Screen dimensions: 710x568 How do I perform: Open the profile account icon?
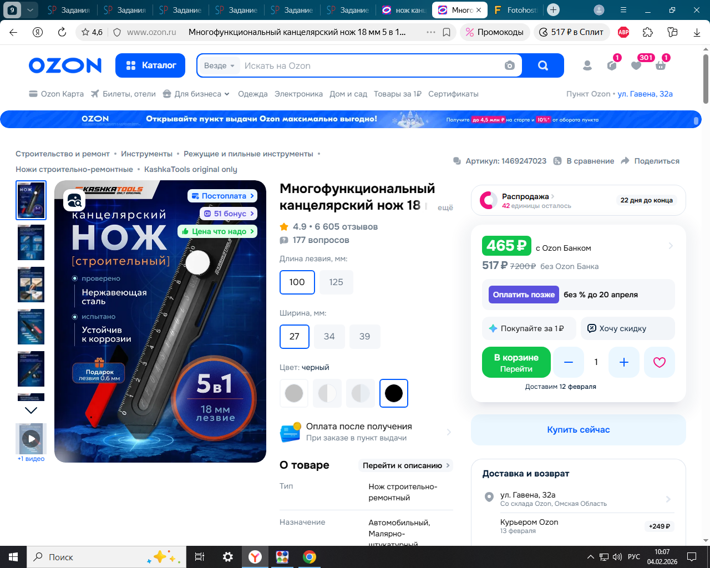[587, 65]
